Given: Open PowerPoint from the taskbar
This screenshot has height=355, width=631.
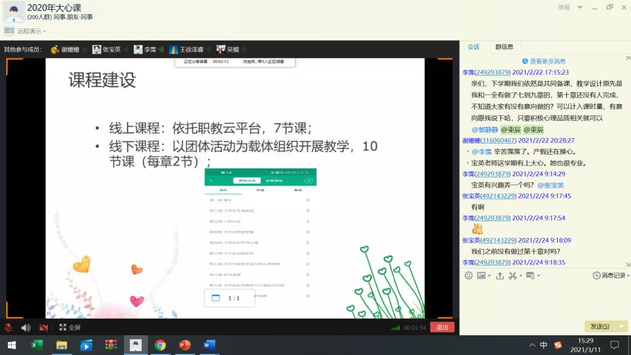Looking at the screenshot, I should click(x=184, y=345).
